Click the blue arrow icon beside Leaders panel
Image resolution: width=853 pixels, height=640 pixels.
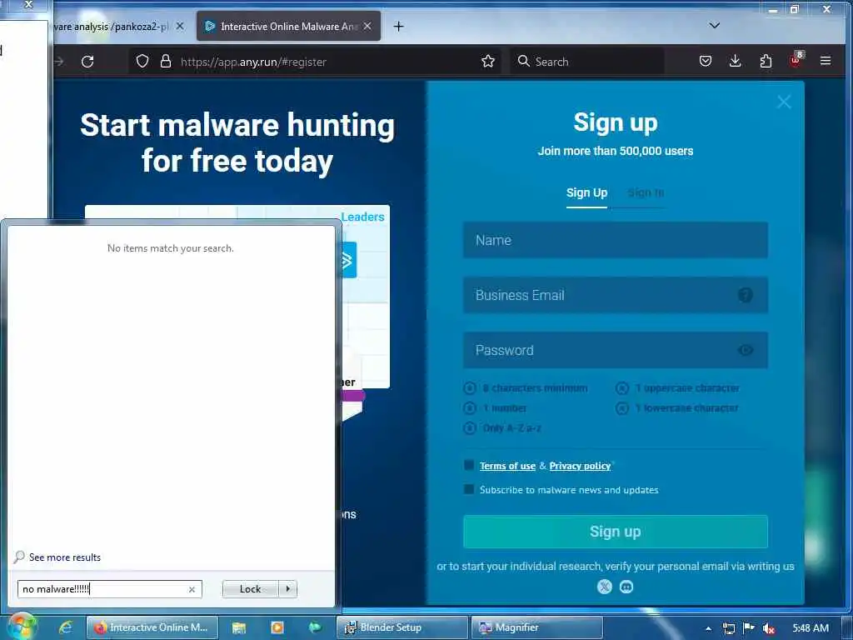click(348, 260)
